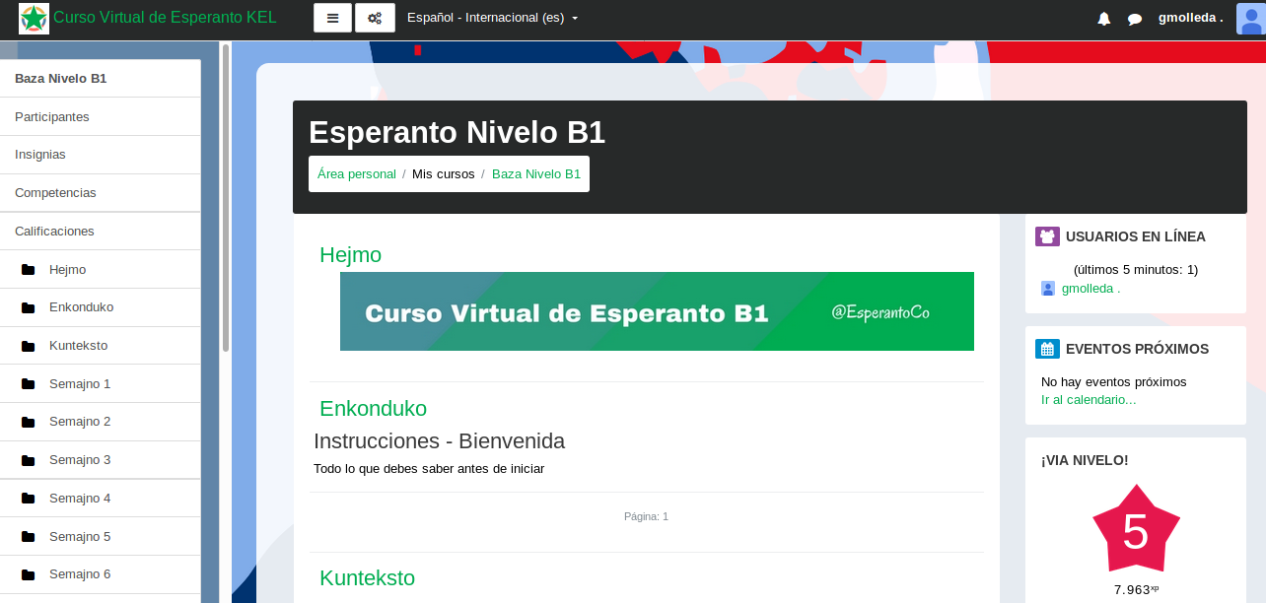Open Calificaciones from the sidebar
The image size is (1266, 603).
pos(54,231)
